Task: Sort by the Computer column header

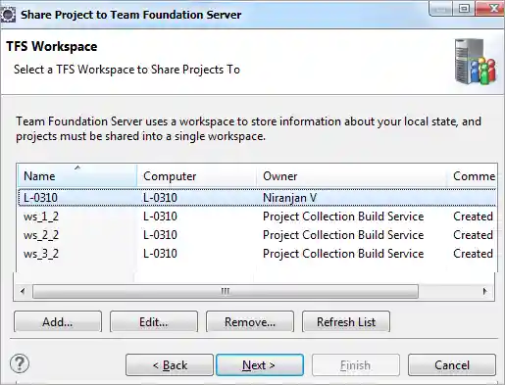Action: click(196, 176)
